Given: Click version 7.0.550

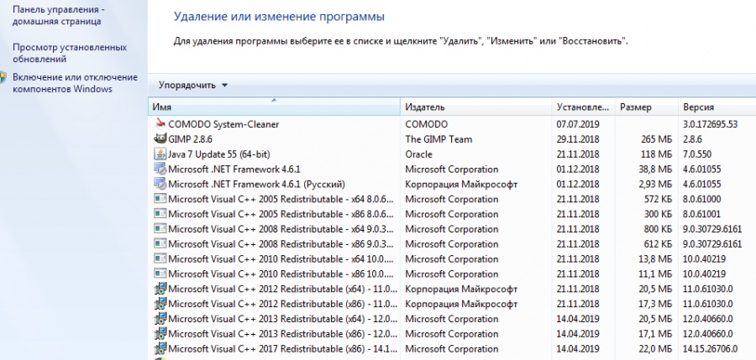Looking at the screenshot, I should 697,154.
